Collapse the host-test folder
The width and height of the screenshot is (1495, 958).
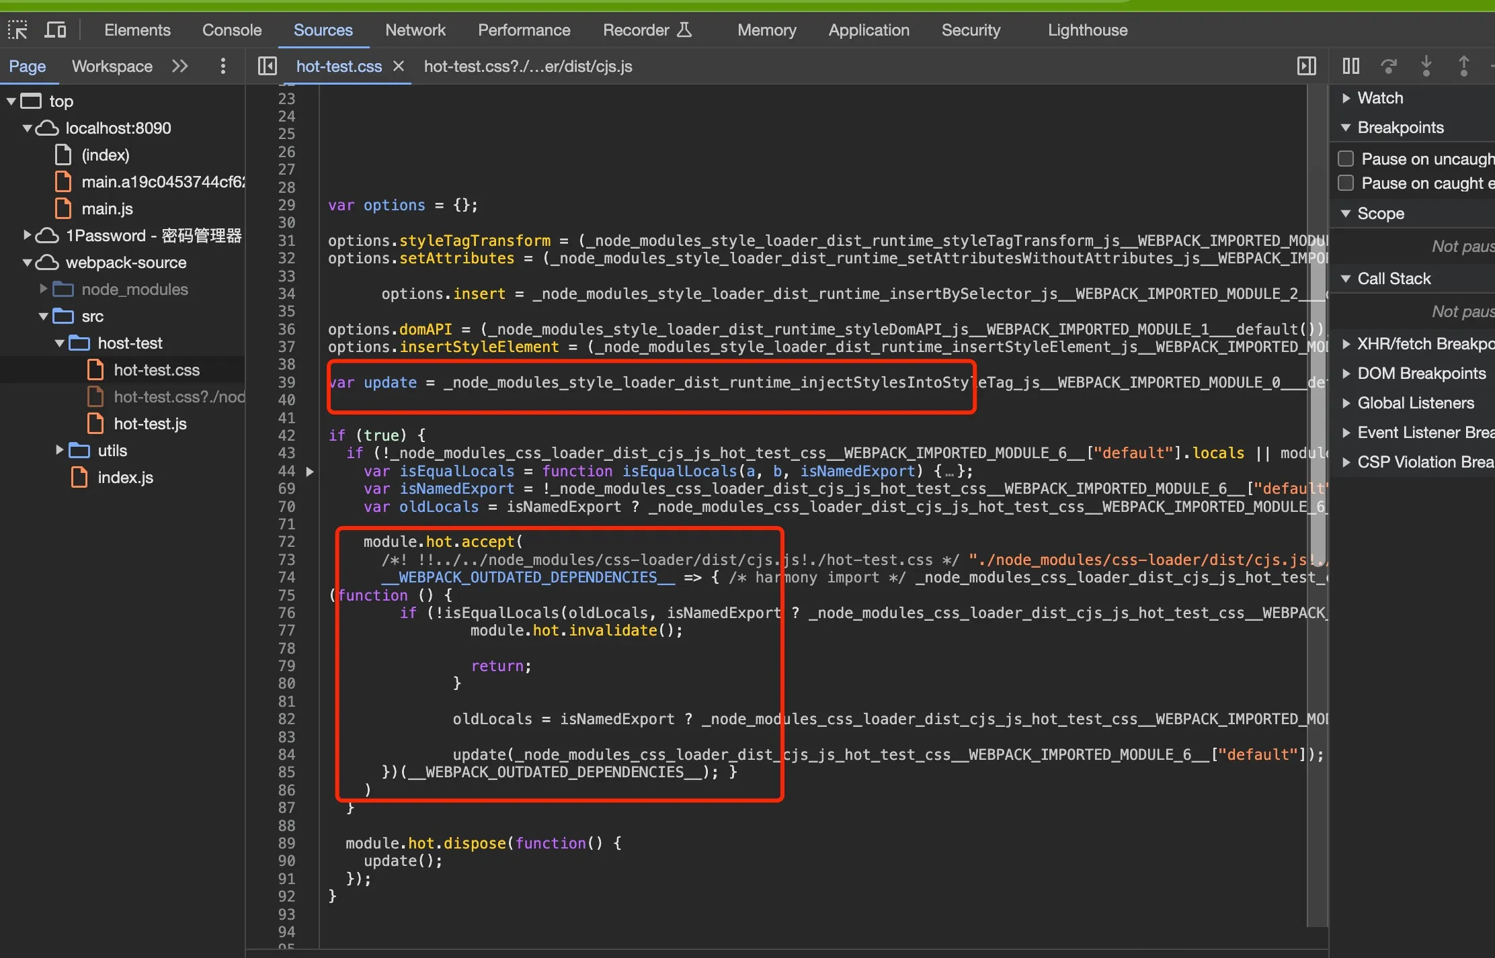point(60,343)
